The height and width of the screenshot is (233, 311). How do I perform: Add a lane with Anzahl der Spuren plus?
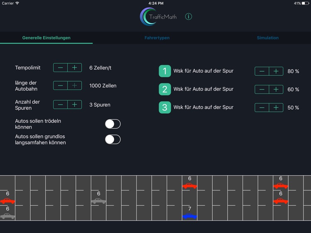point(75,105)
